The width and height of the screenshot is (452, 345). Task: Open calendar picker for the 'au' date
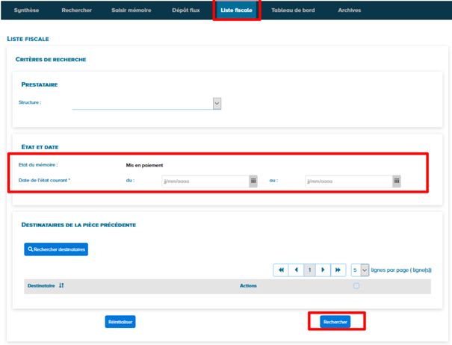(397, 181)
